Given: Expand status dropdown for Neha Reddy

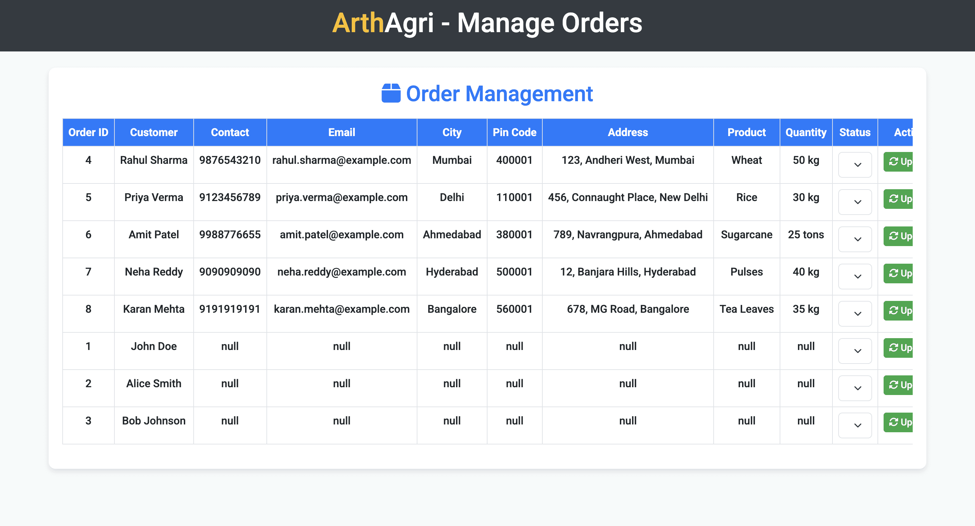Looking at the screenshot, I should (854, 276).
